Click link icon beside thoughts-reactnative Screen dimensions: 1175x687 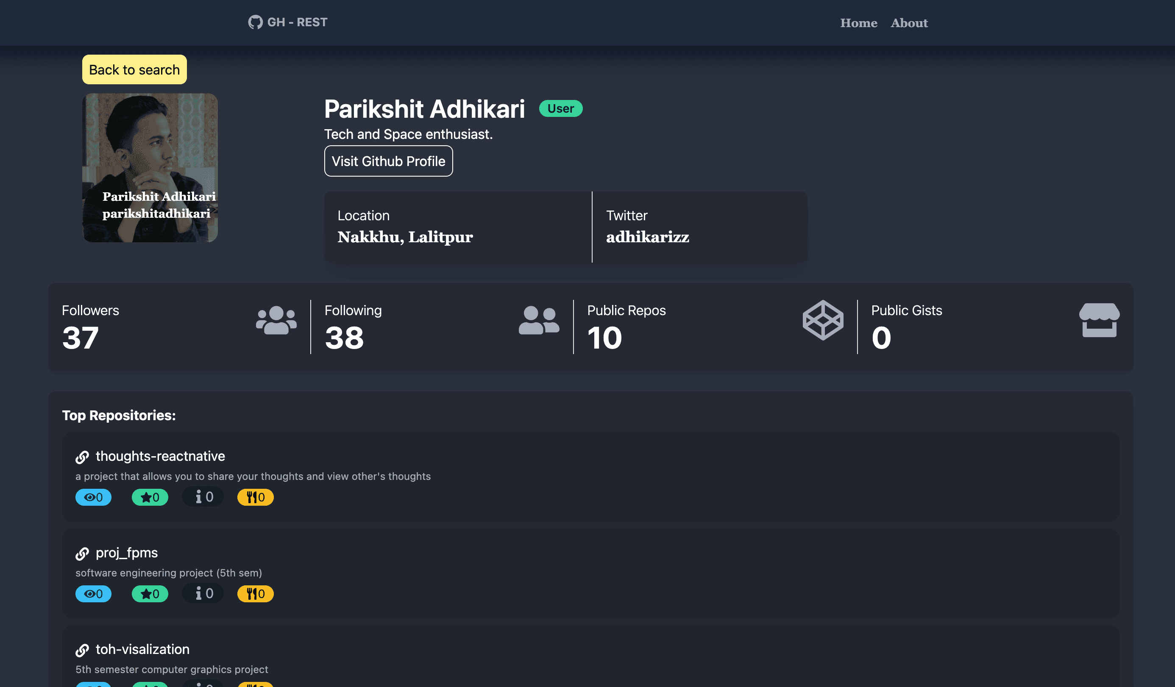coord(82,457)
